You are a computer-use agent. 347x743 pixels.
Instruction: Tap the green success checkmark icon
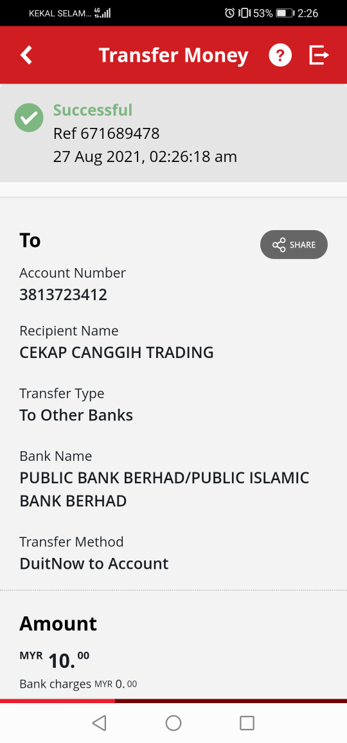pyautogui.click(x=29, y=118)
